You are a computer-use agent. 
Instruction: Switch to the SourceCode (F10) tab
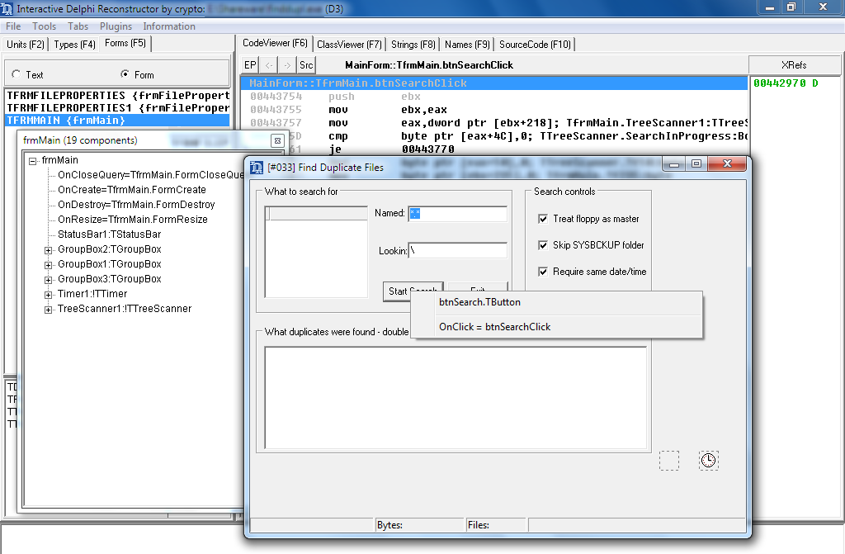pyautogui.click(x=535, y=45)
